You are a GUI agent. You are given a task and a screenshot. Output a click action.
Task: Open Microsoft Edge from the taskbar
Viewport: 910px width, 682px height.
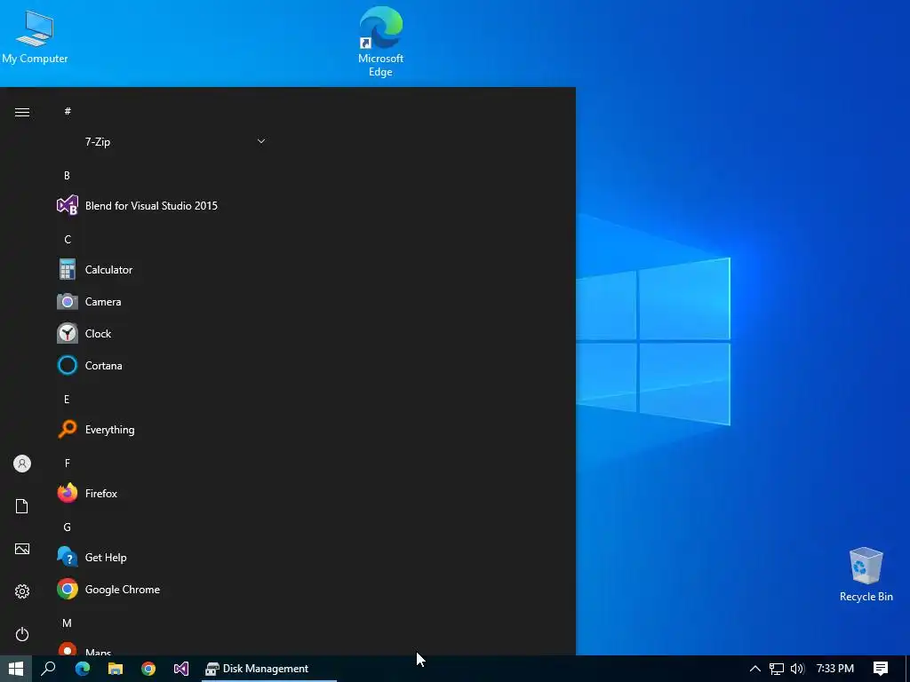click(83, 669)
